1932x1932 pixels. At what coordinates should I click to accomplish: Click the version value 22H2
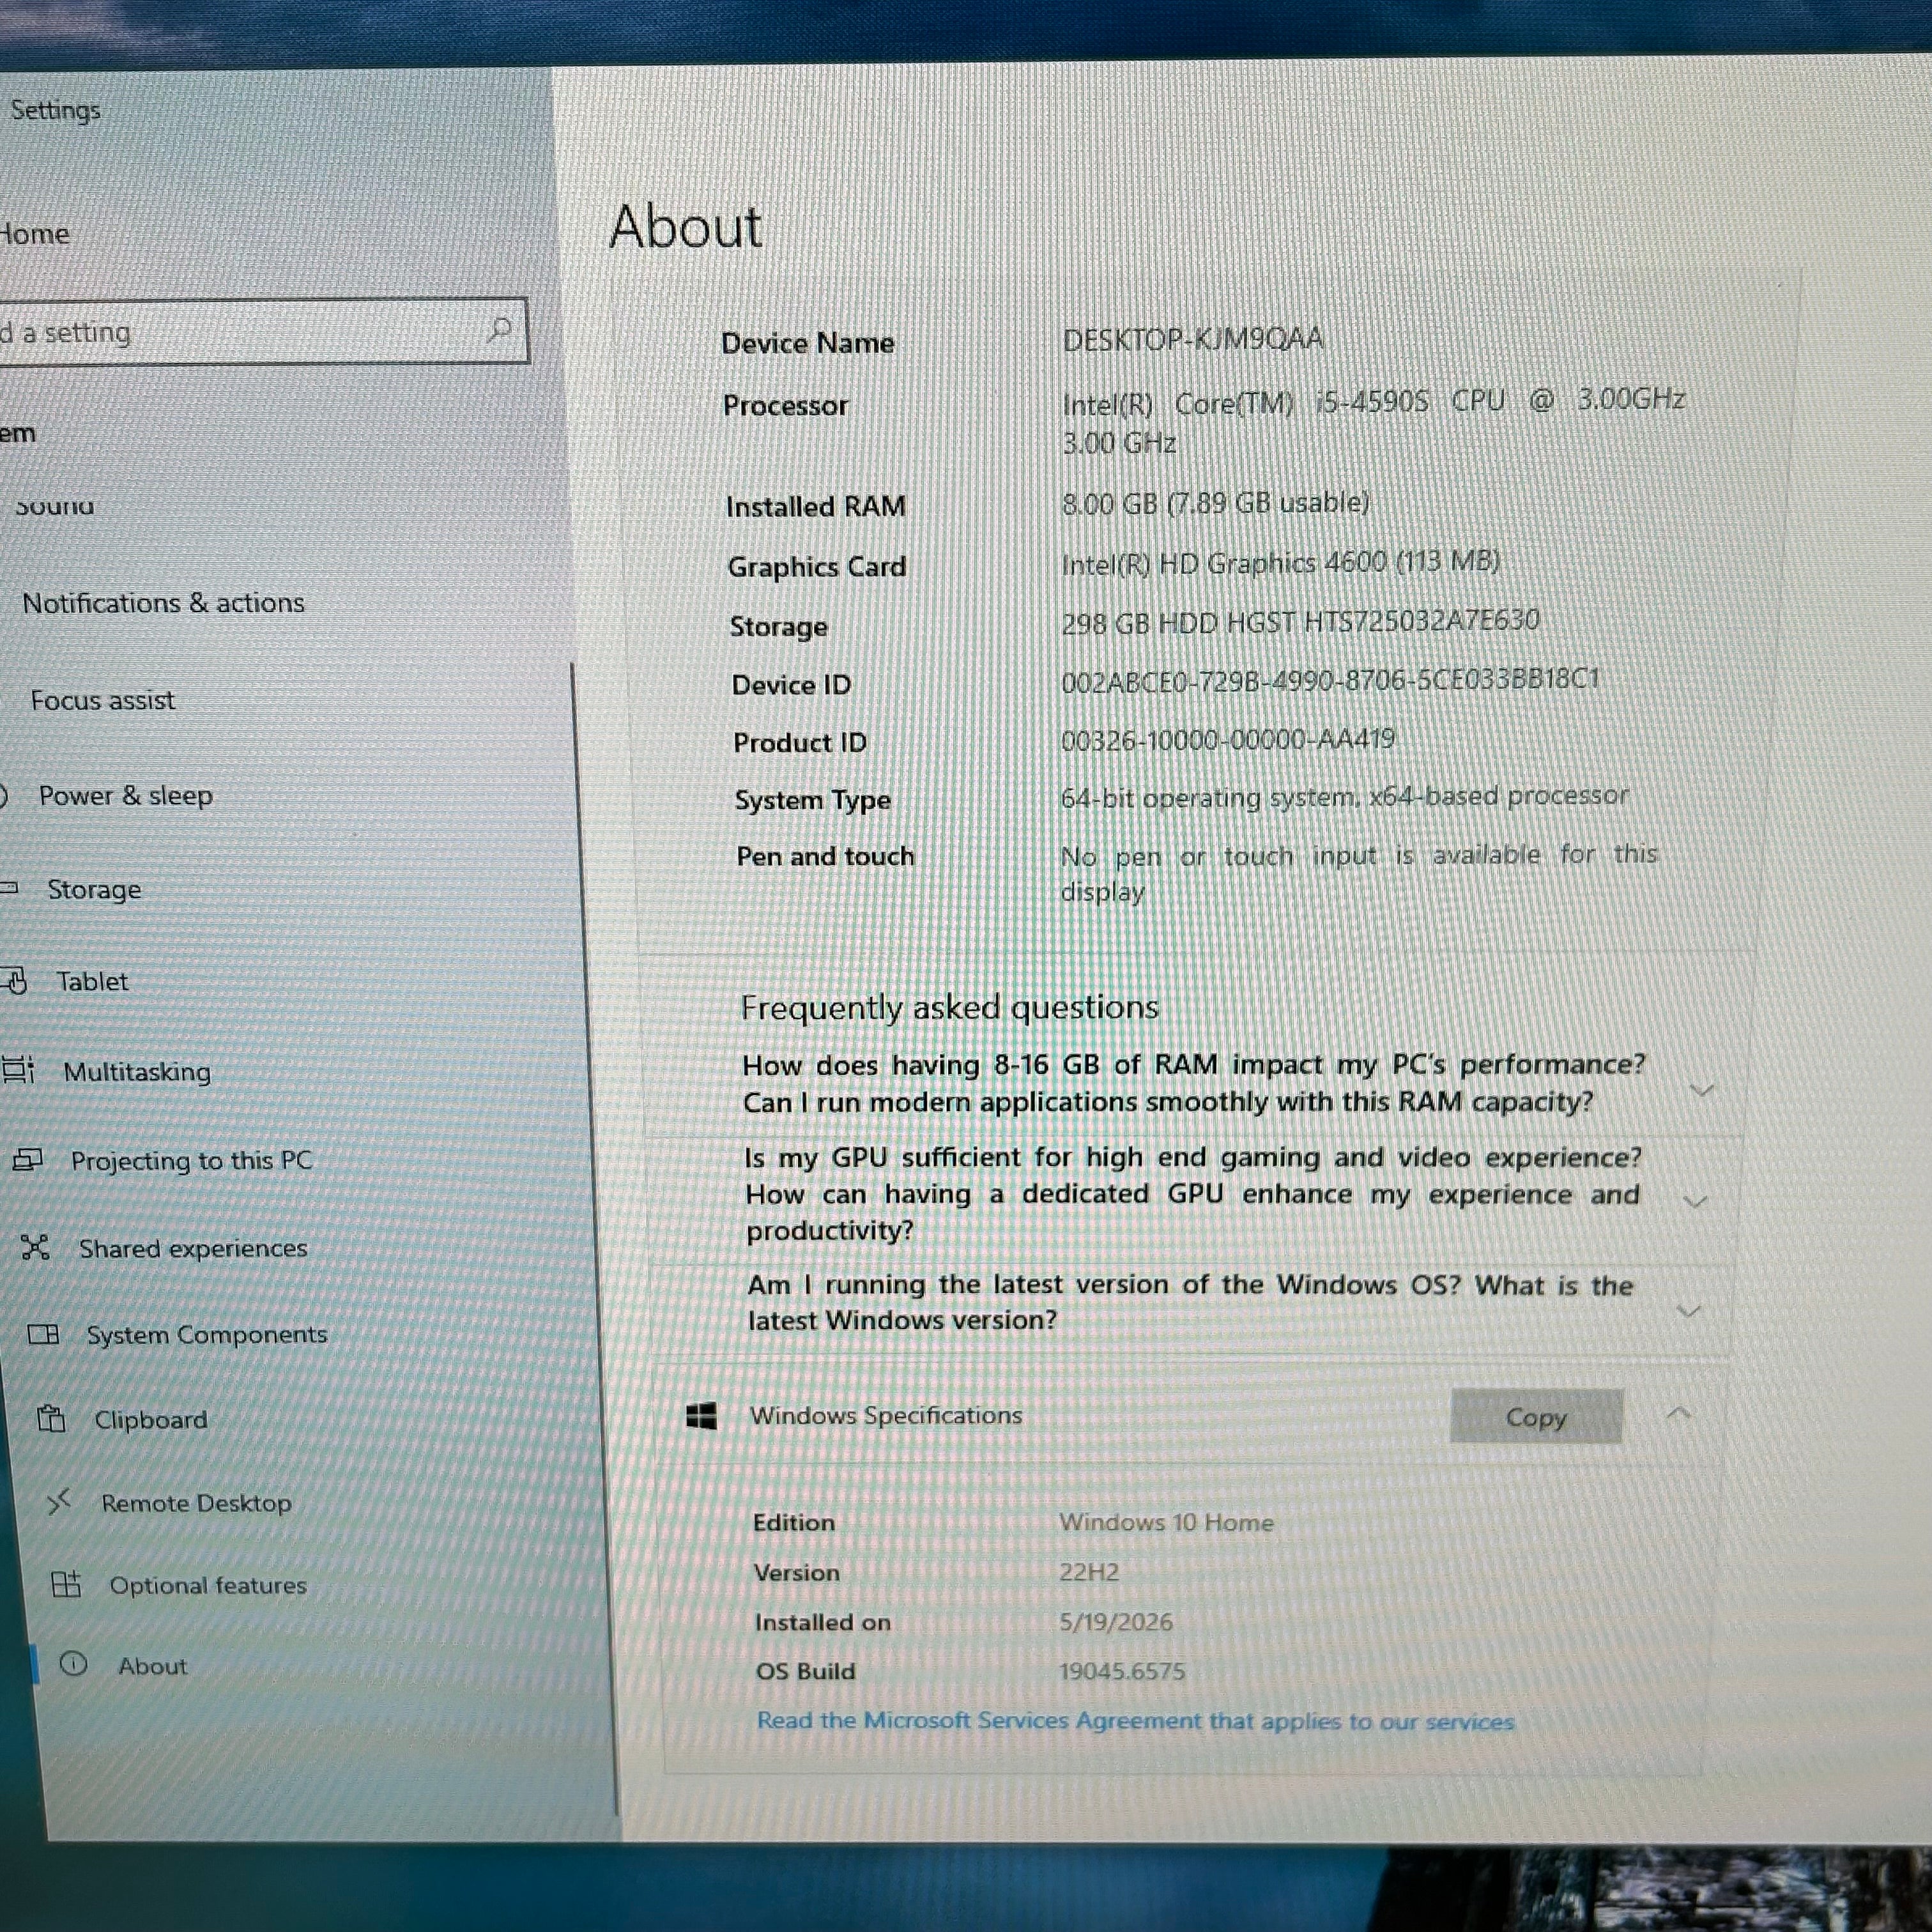point(1089,1572)
